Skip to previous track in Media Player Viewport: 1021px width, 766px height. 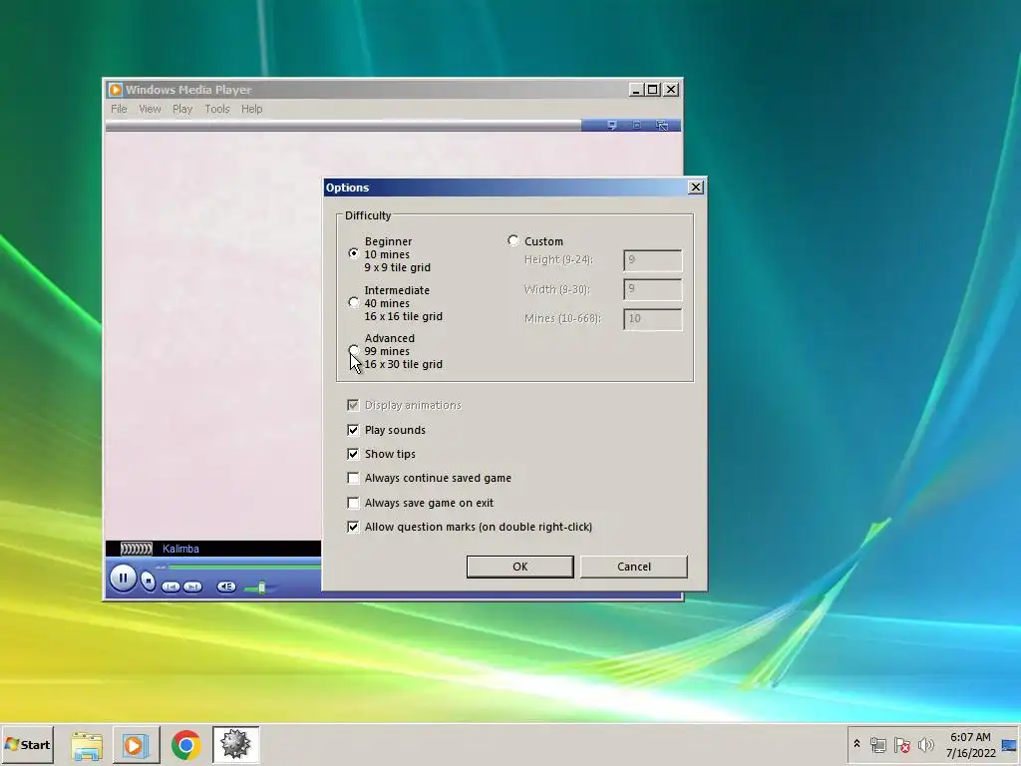pyautogui.click(x=170, y=586)
